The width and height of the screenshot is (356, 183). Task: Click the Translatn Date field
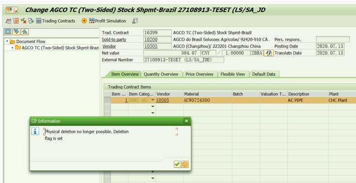(330, 53)
